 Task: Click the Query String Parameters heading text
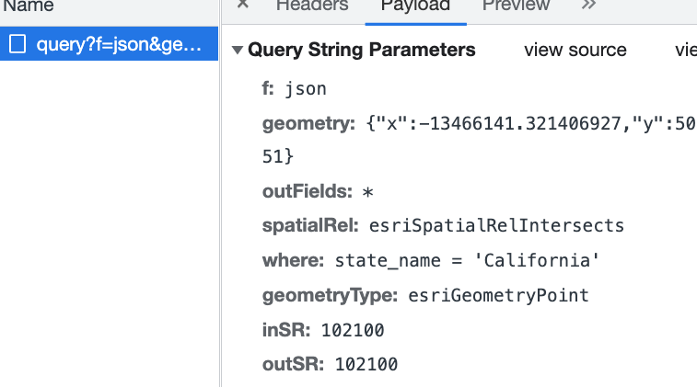[x=362, y=50]
